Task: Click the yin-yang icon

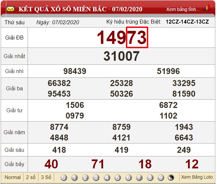Action: point(171,177)
